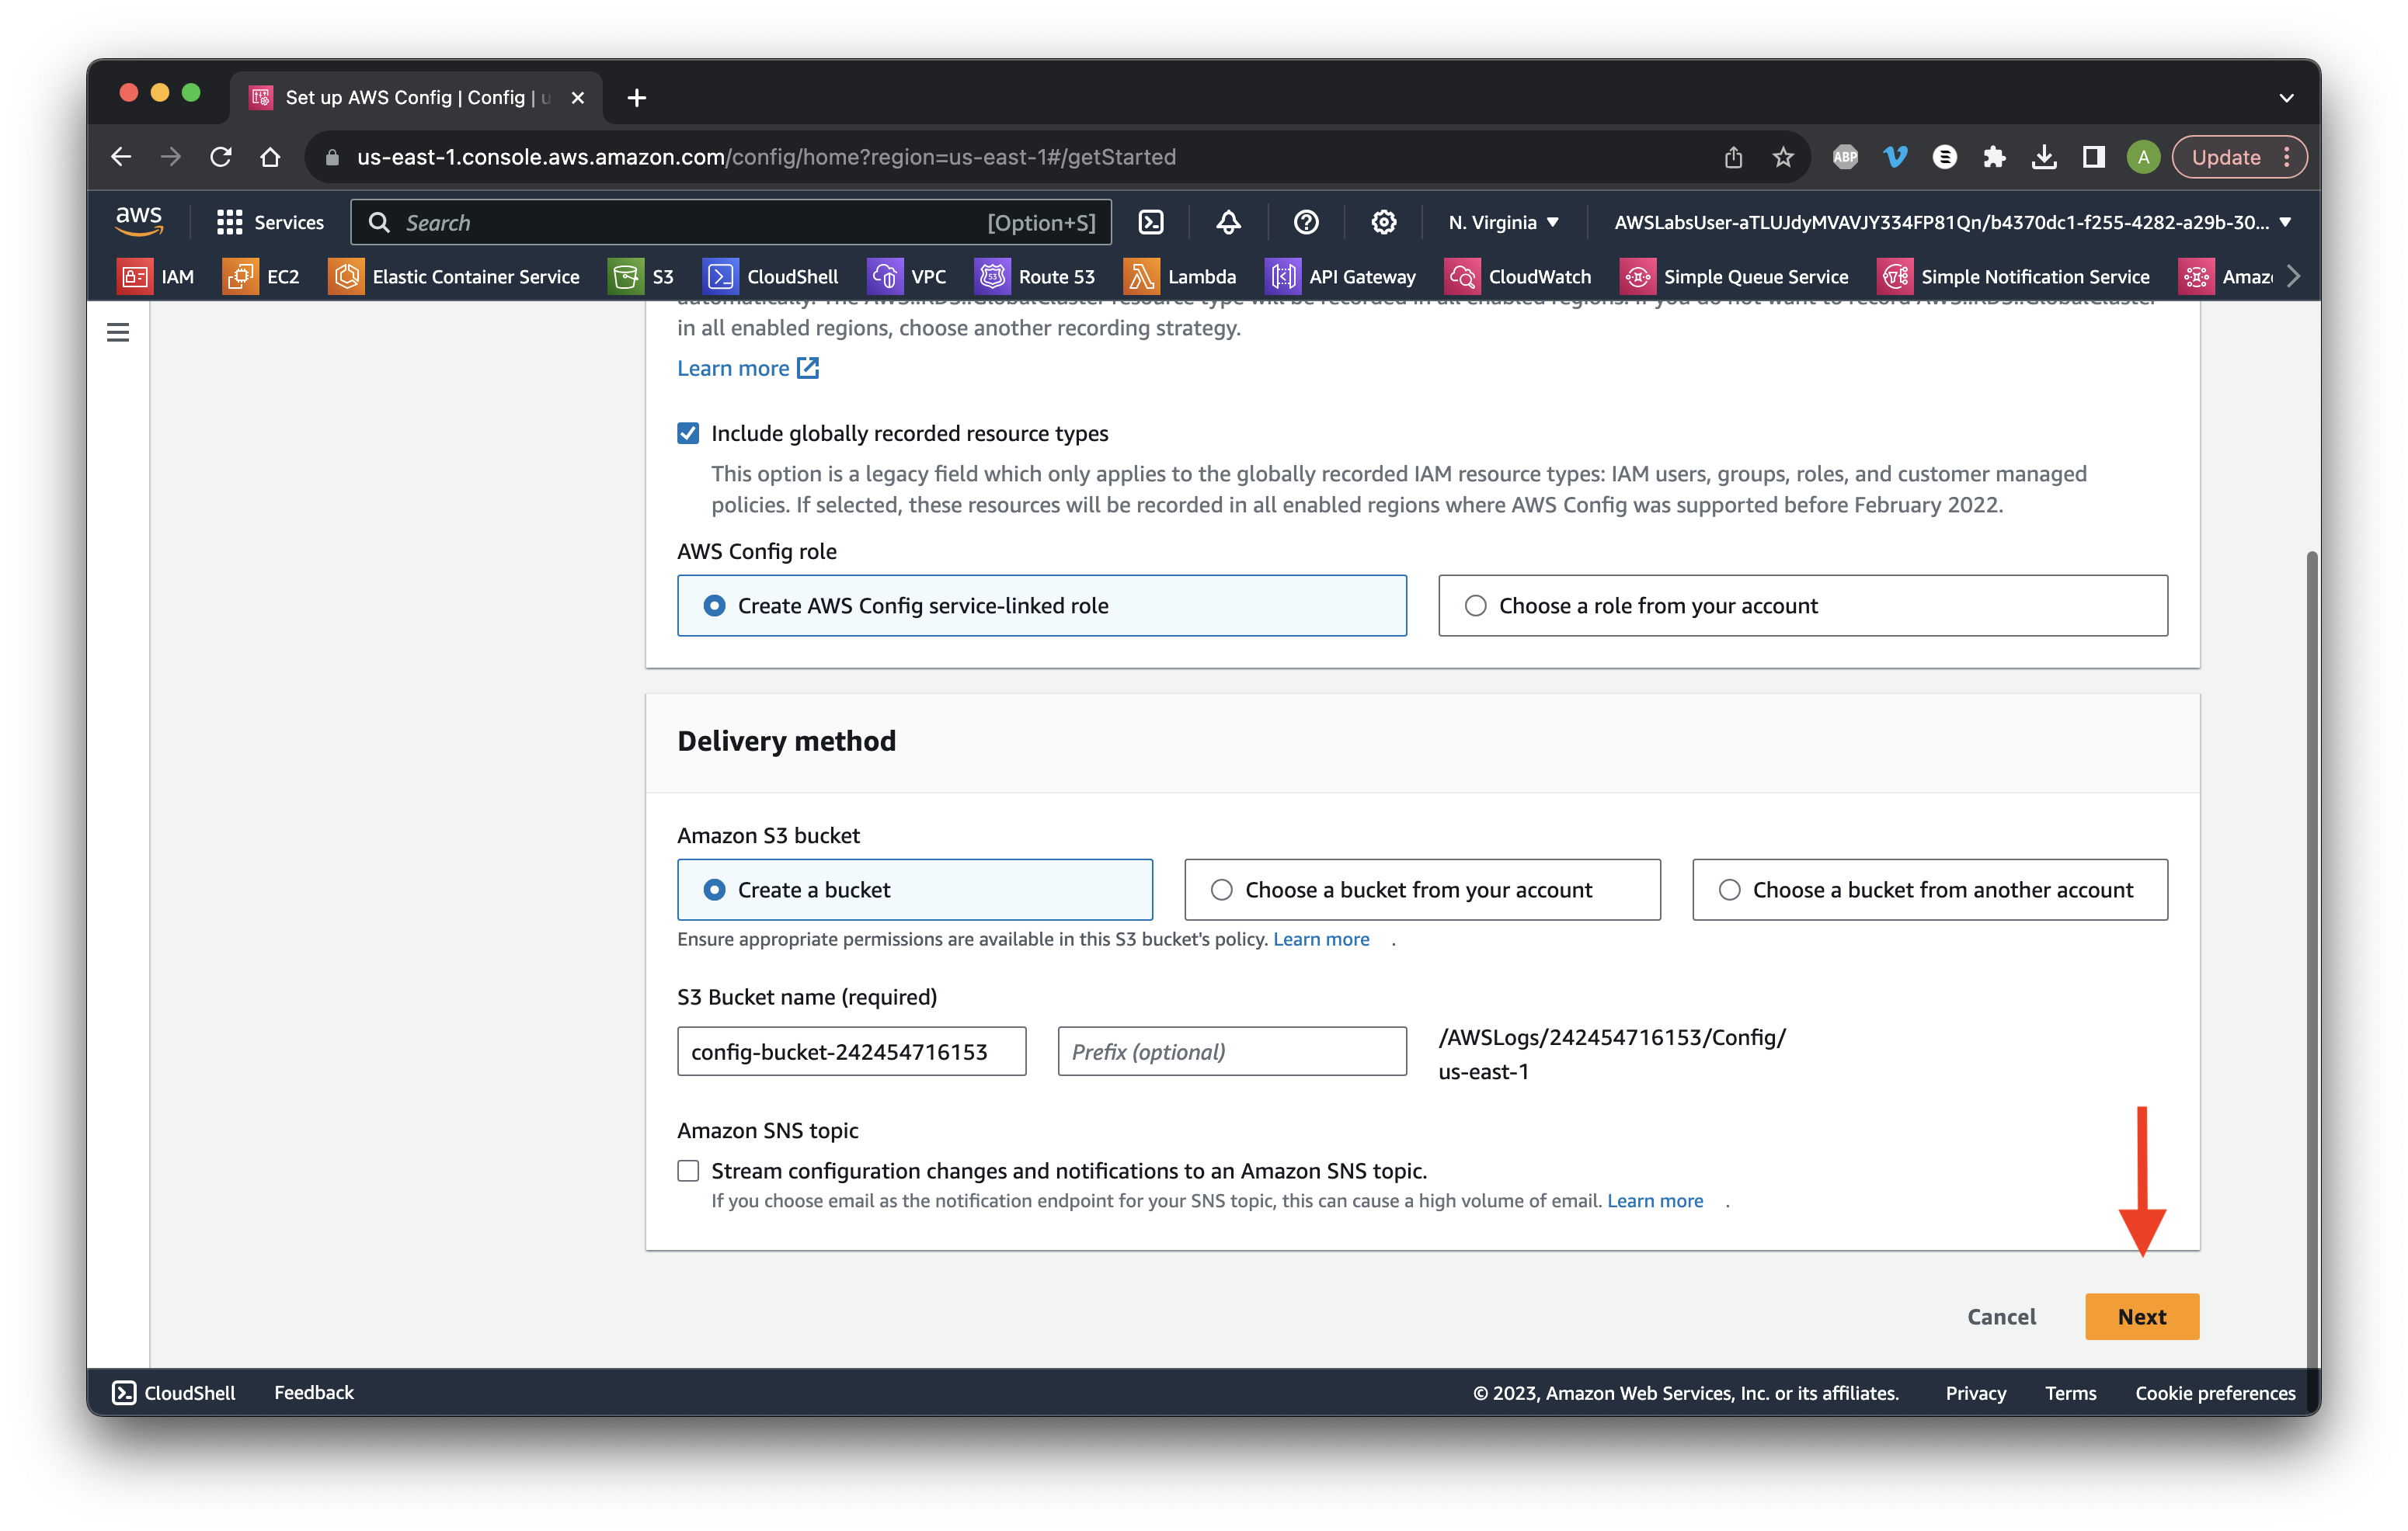Launch CloudShell from top navigation icon
Viewport: 2408px width, 1531px height.
click(1151, 222)
